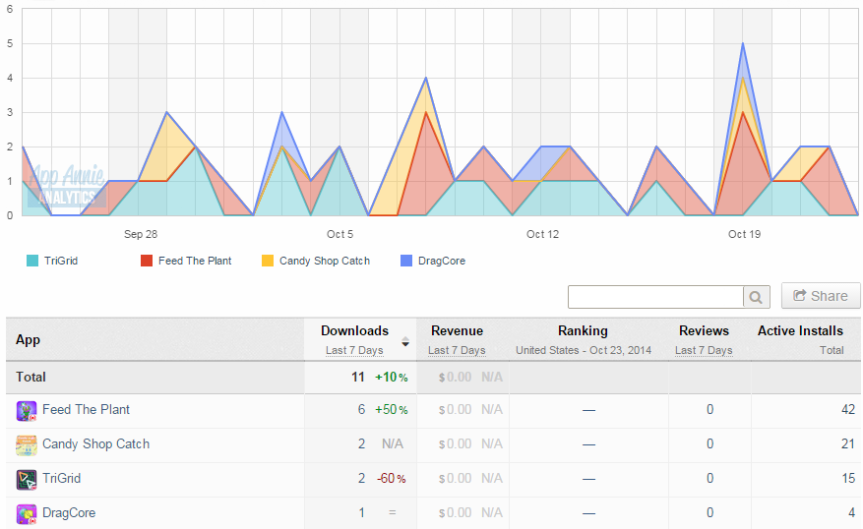
Task: Open the Candy Shop Catch app icon
Action: click(27, 445)
